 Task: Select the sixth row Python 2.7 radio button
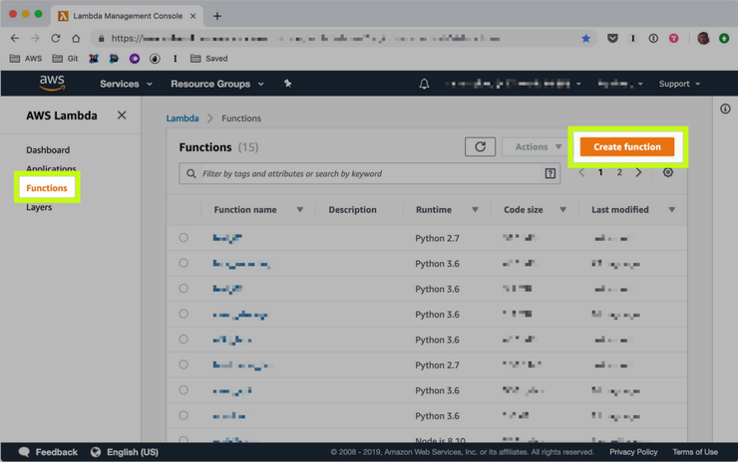click(x=184, y=364)
